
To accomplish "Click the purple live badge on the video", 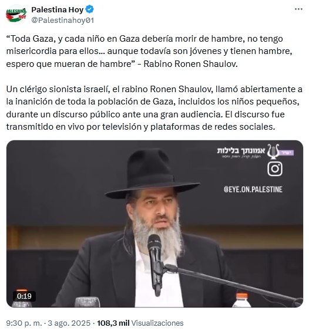I will coord(287,153).
